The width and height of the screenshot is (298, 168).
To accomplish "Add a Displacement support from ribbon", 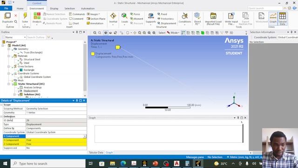I will click(x=167, y=23).
